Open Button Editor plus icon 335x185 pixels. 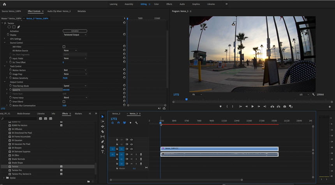click(330, 107)
